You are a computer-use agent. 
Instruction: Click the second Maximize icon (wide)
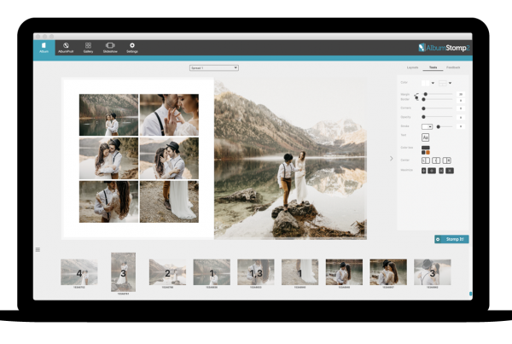pos(432,171)
